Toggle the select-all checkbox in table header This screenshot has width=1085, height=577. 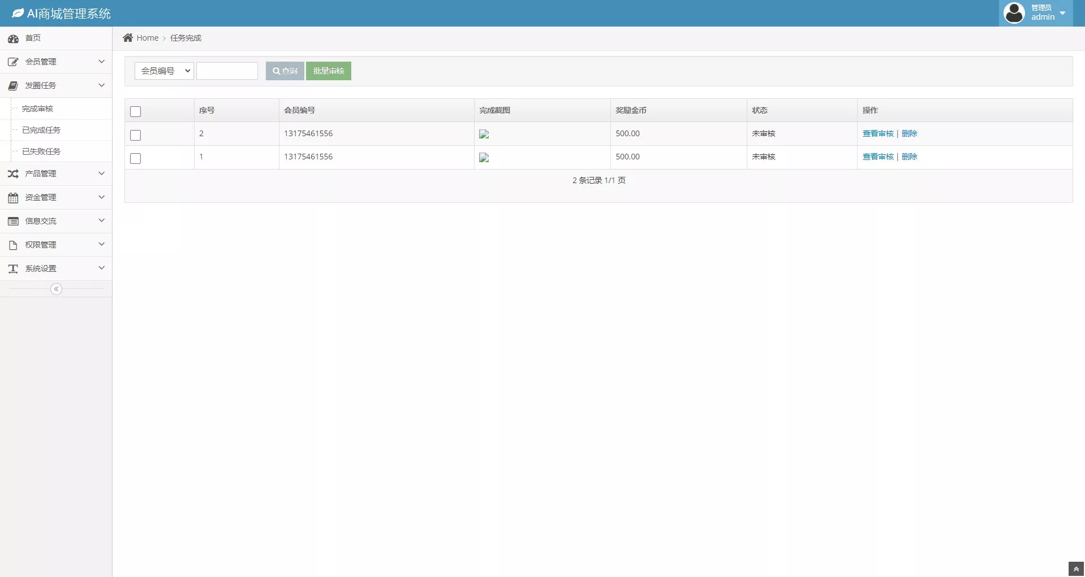coord(135,111)
